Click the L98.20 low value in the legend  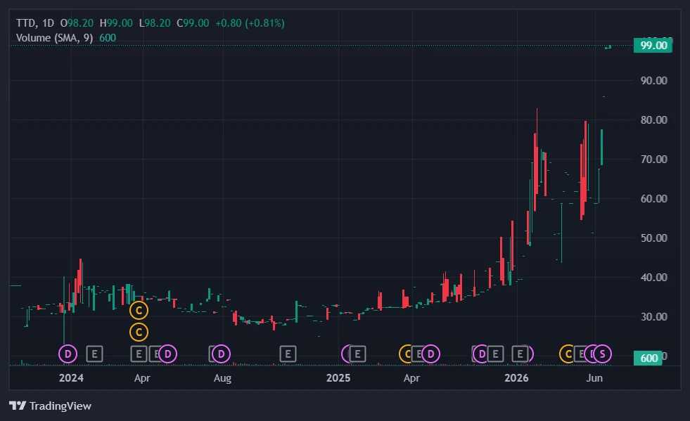155,23
